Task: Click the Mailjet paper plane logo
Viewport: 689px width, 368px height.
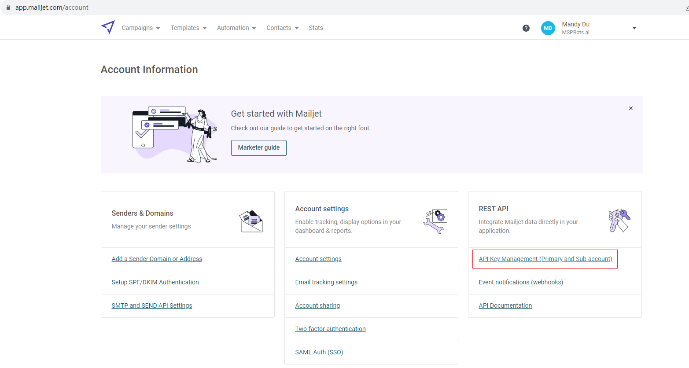Action: [108, 27]
